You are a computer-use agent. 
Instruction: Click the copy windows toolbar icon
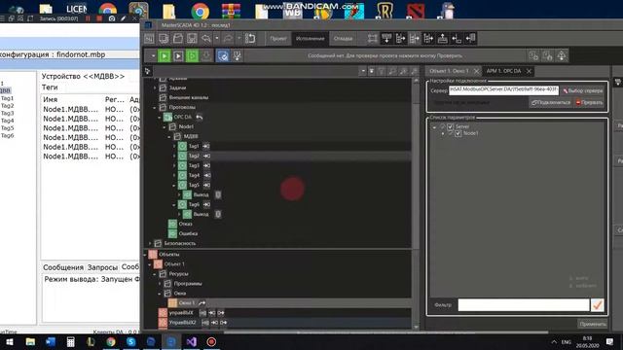pyautogui.click(x=164, y=39)
